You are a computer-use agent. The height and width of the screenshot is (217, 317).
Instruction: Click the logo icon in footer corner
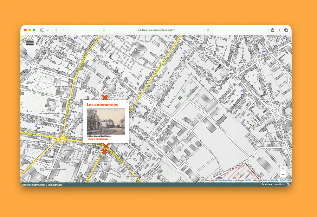[x=288, y=184]
